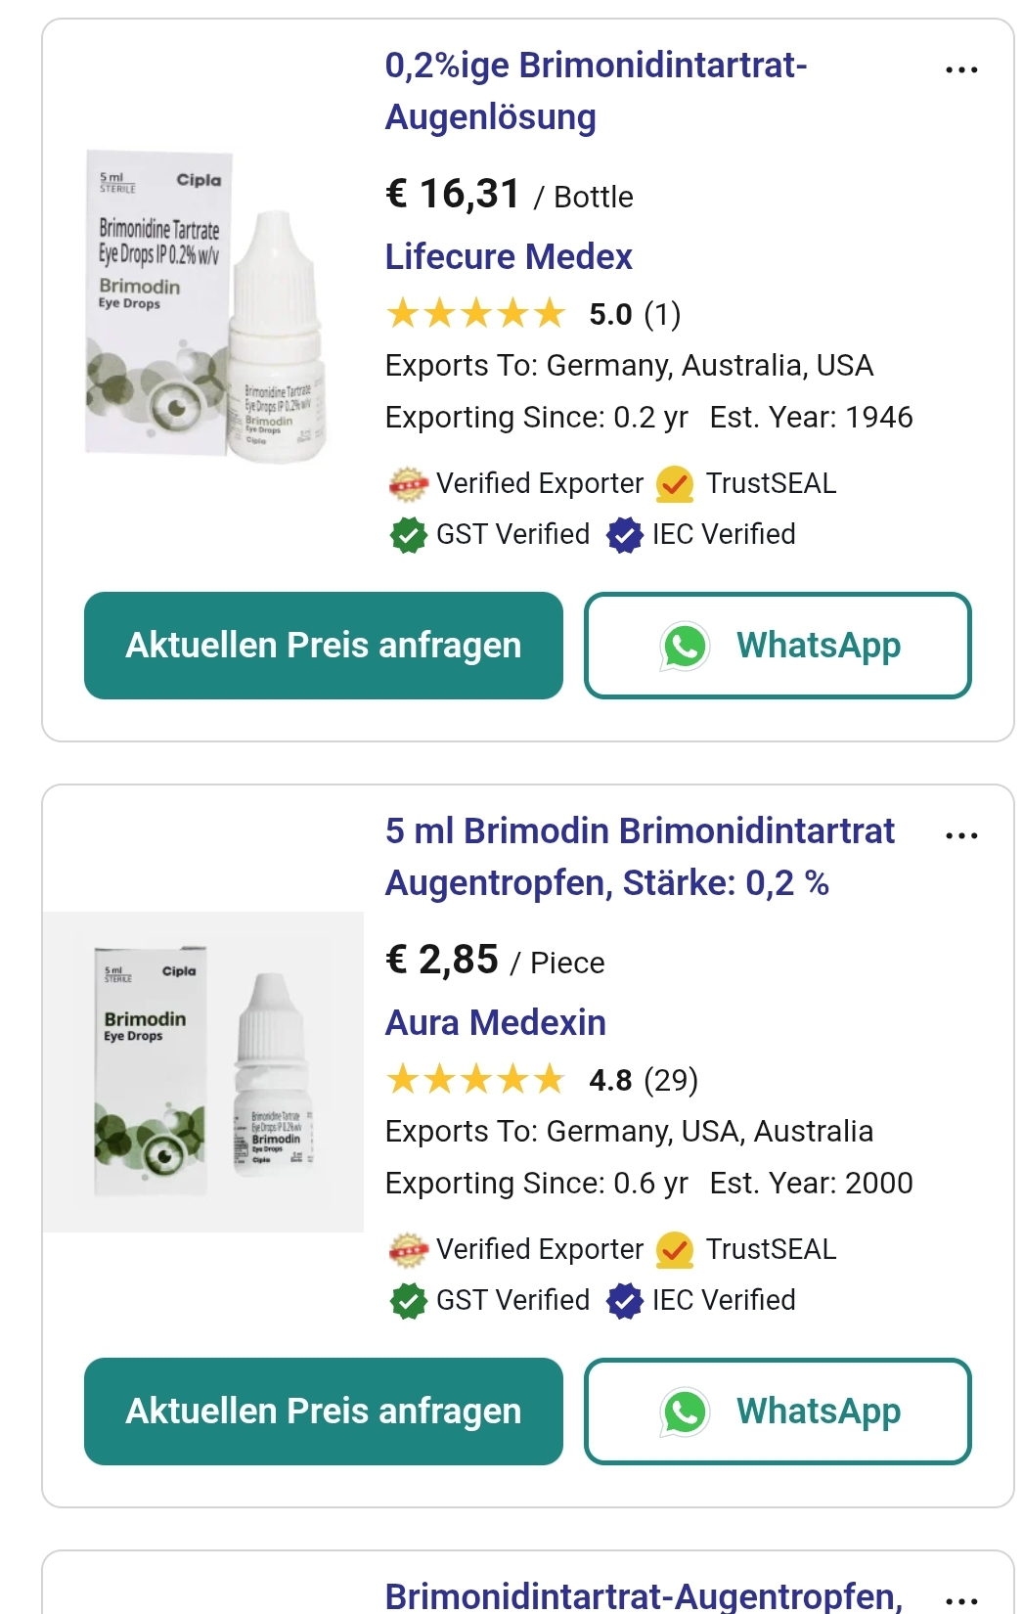Image resolution: width=1023 pixels, height=1614 pixels.
Task: Click Verified Exporter badge icon for Lifecure Medex
Action: click(408, 483)
